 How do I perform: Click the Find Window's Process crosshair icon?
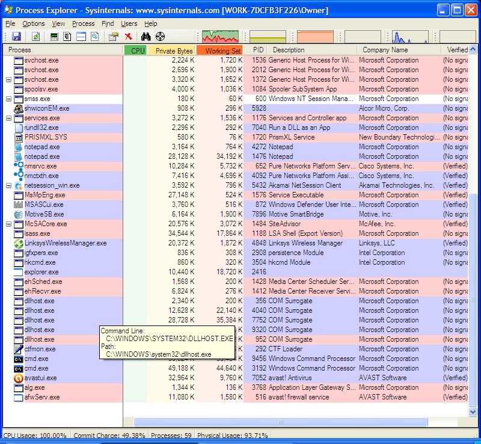pyautogui.click(x=160, y=37)
